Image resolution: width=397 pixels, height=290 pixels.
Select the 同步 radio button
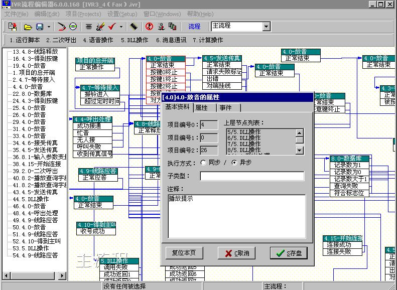pyautogui.click(x=203, y=163)
